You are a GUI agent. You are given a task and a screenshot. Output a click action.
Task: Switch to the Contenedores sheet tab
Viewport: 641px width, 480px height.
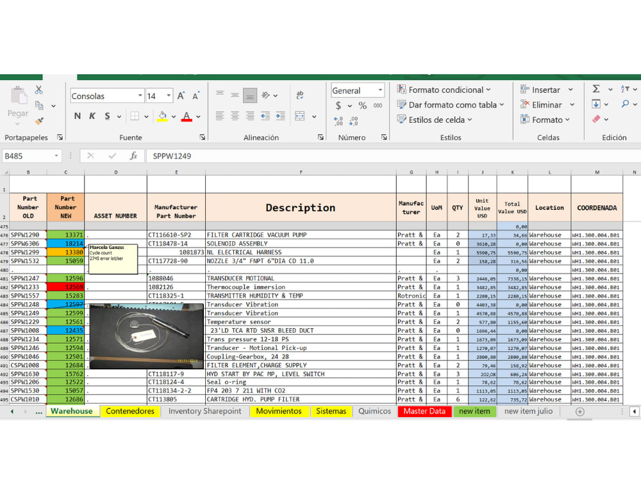click(130, 412)
